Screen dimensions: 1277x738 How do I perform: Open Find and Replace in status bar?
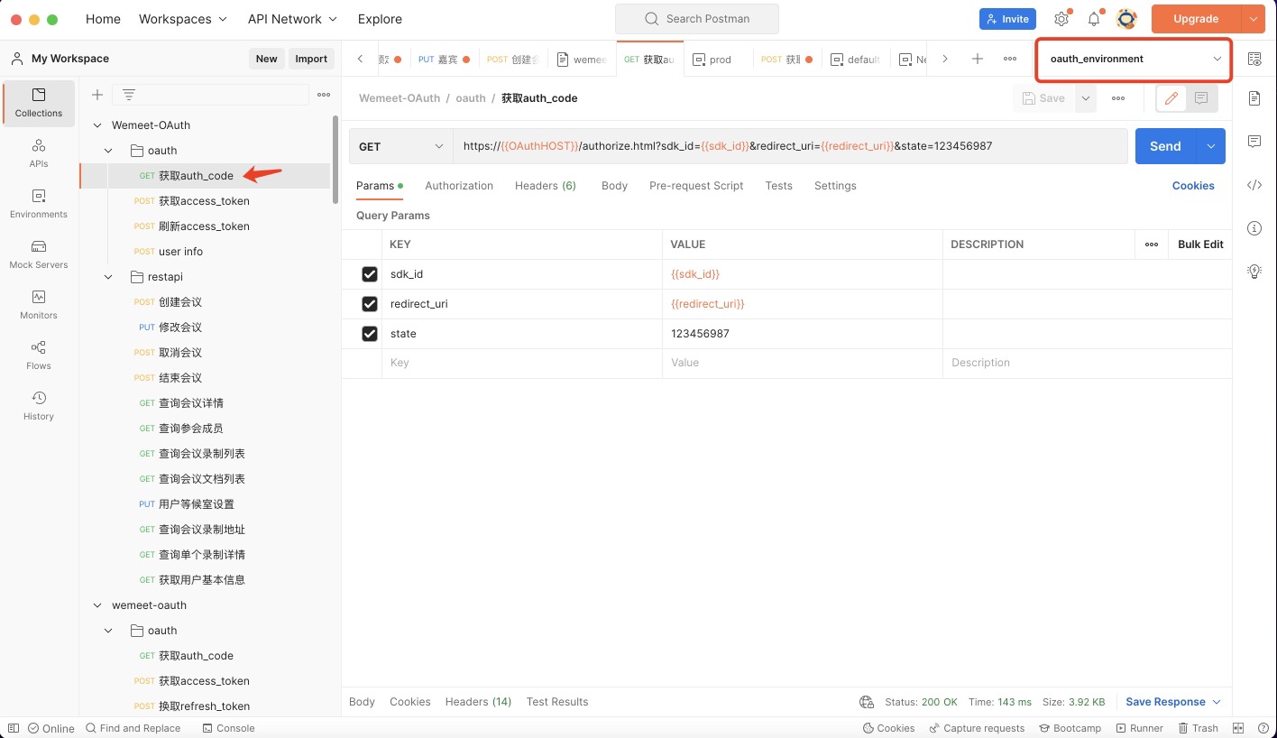coord(133,728)
